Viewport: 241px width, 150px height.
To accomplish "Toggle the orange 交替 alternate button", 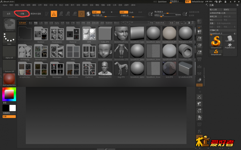I will point(9,116).
